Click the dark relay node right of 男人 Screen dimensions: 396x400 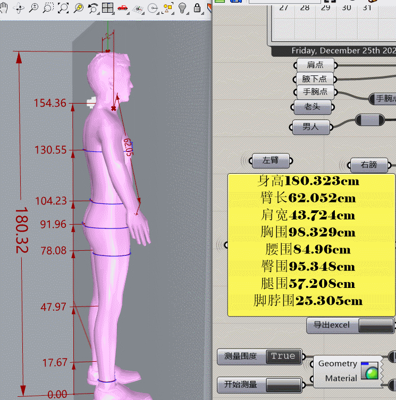point(370,120)
